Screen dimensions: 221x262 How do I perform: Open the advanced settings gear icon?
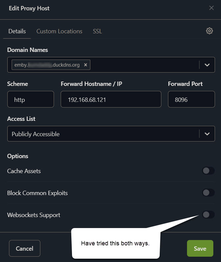(x=209, y=31)
